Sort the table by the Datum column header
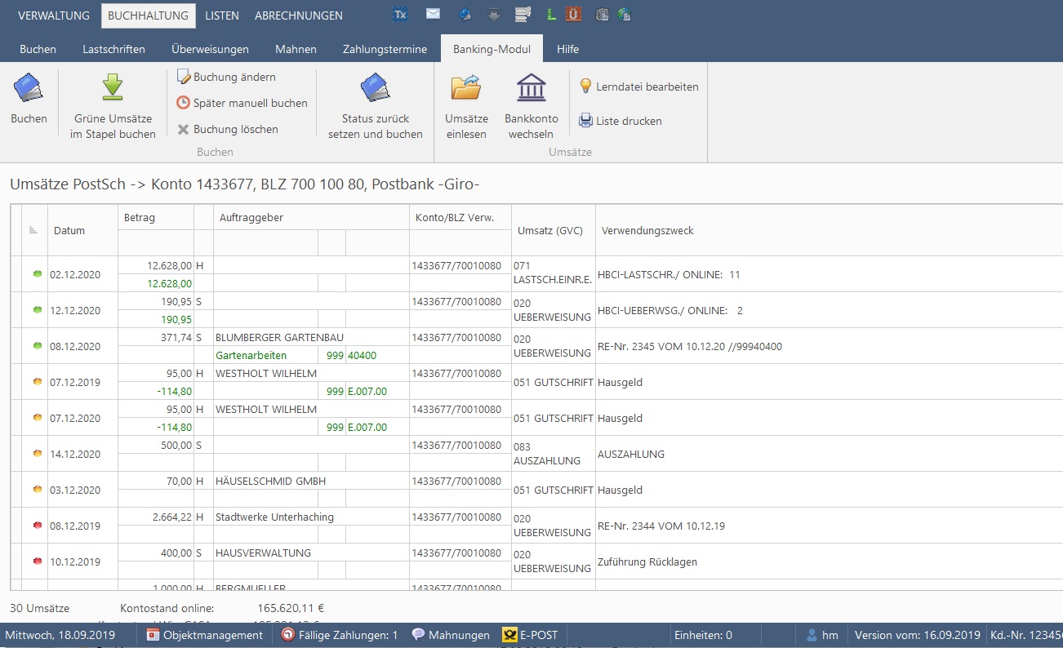The height and width of the screenshot is (648, 1063). [x=69, y=230]
